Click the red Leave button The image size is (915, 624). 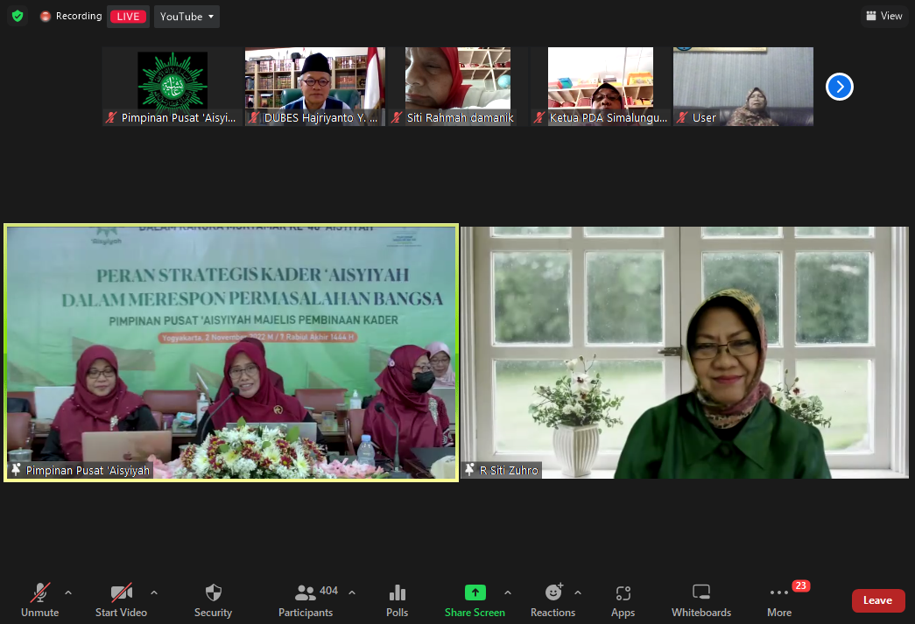pyautogui.click(x=877, y=600)
